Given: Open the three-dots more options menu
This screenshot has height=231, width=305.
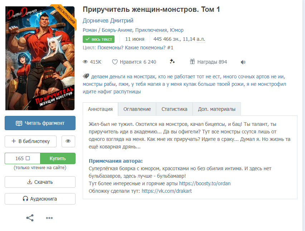Looking at the screenshot, I should 49,218.
